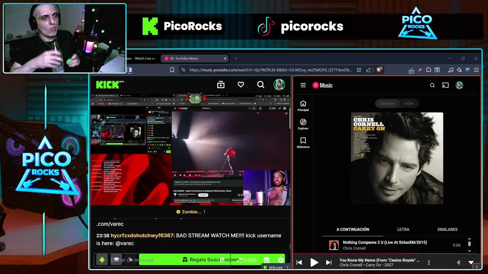This screenshot has width=488, height=274.
Task: Open Kick user profile avatar
Action: (279, 84)
